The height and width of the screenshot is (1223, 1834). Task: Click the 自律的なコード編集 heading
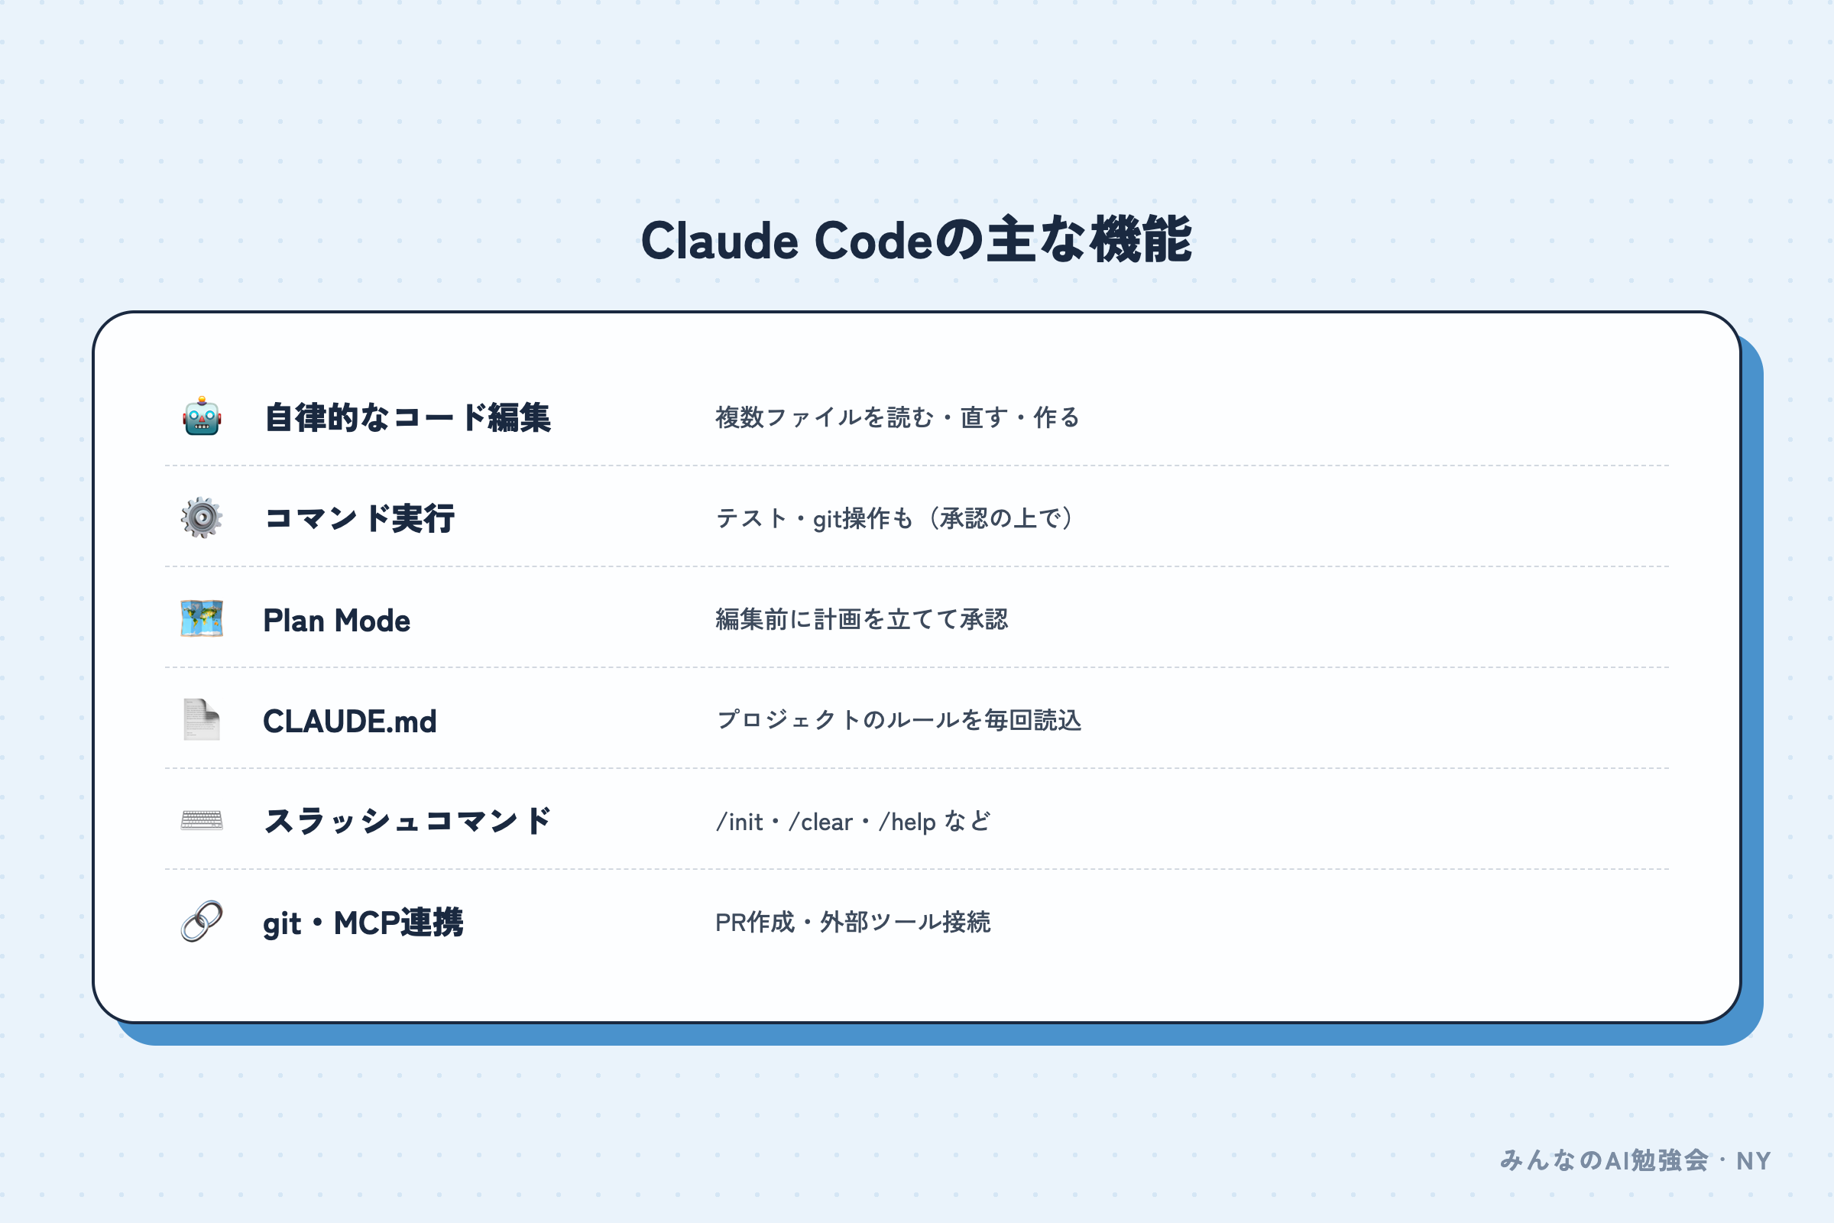click(408, 417)
